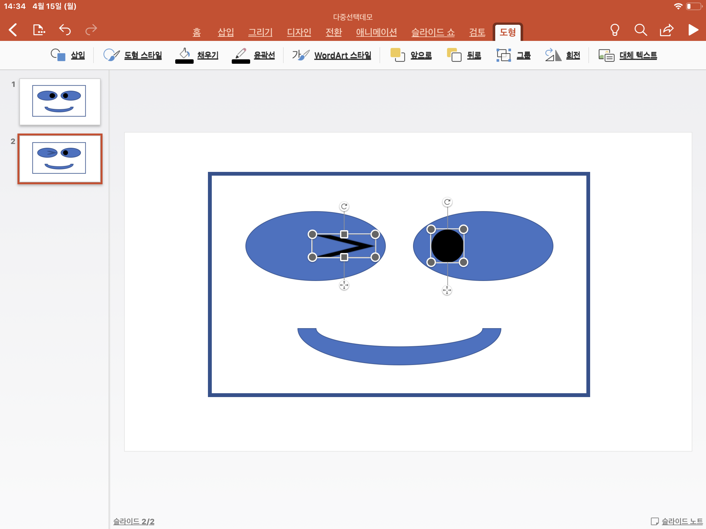Image resolution: width=706 pixels, height=529 pixels.
Task: Switch to the 디자인 tab
Action: point(299,32)
